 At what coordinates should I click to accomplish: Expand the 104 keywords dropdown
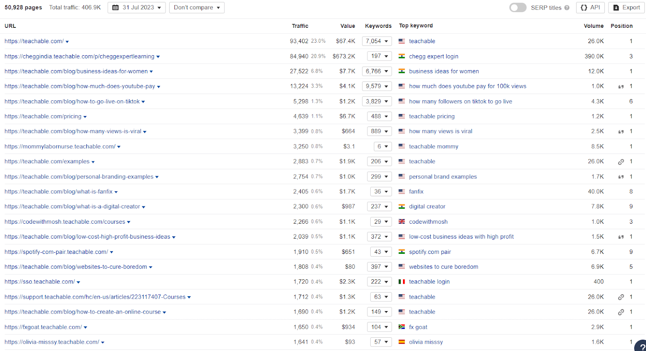[380, 327]
